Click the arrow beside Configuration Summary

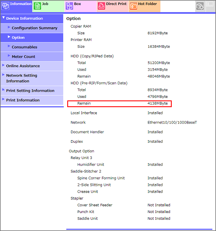[x=9, y=27]
